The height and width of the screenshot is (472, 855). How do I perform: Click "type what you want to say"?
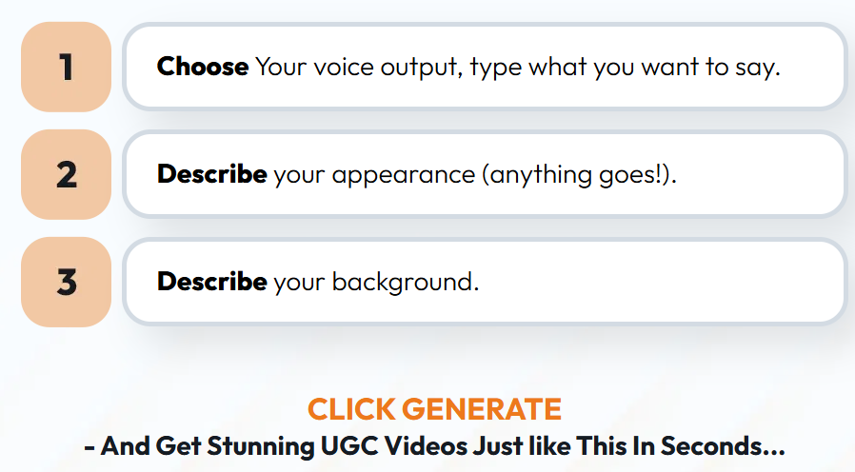click(x=625, y=68)
